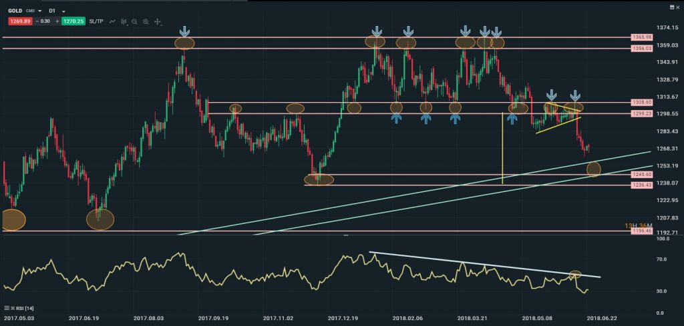684x326 pixels.
Task: Select the crosshair cursor tool
Action: pos(158,21)
